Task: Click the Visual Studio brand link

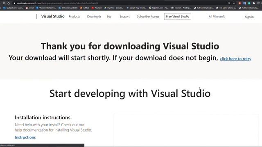Action: pyautogui.click(x=53, y=16)
